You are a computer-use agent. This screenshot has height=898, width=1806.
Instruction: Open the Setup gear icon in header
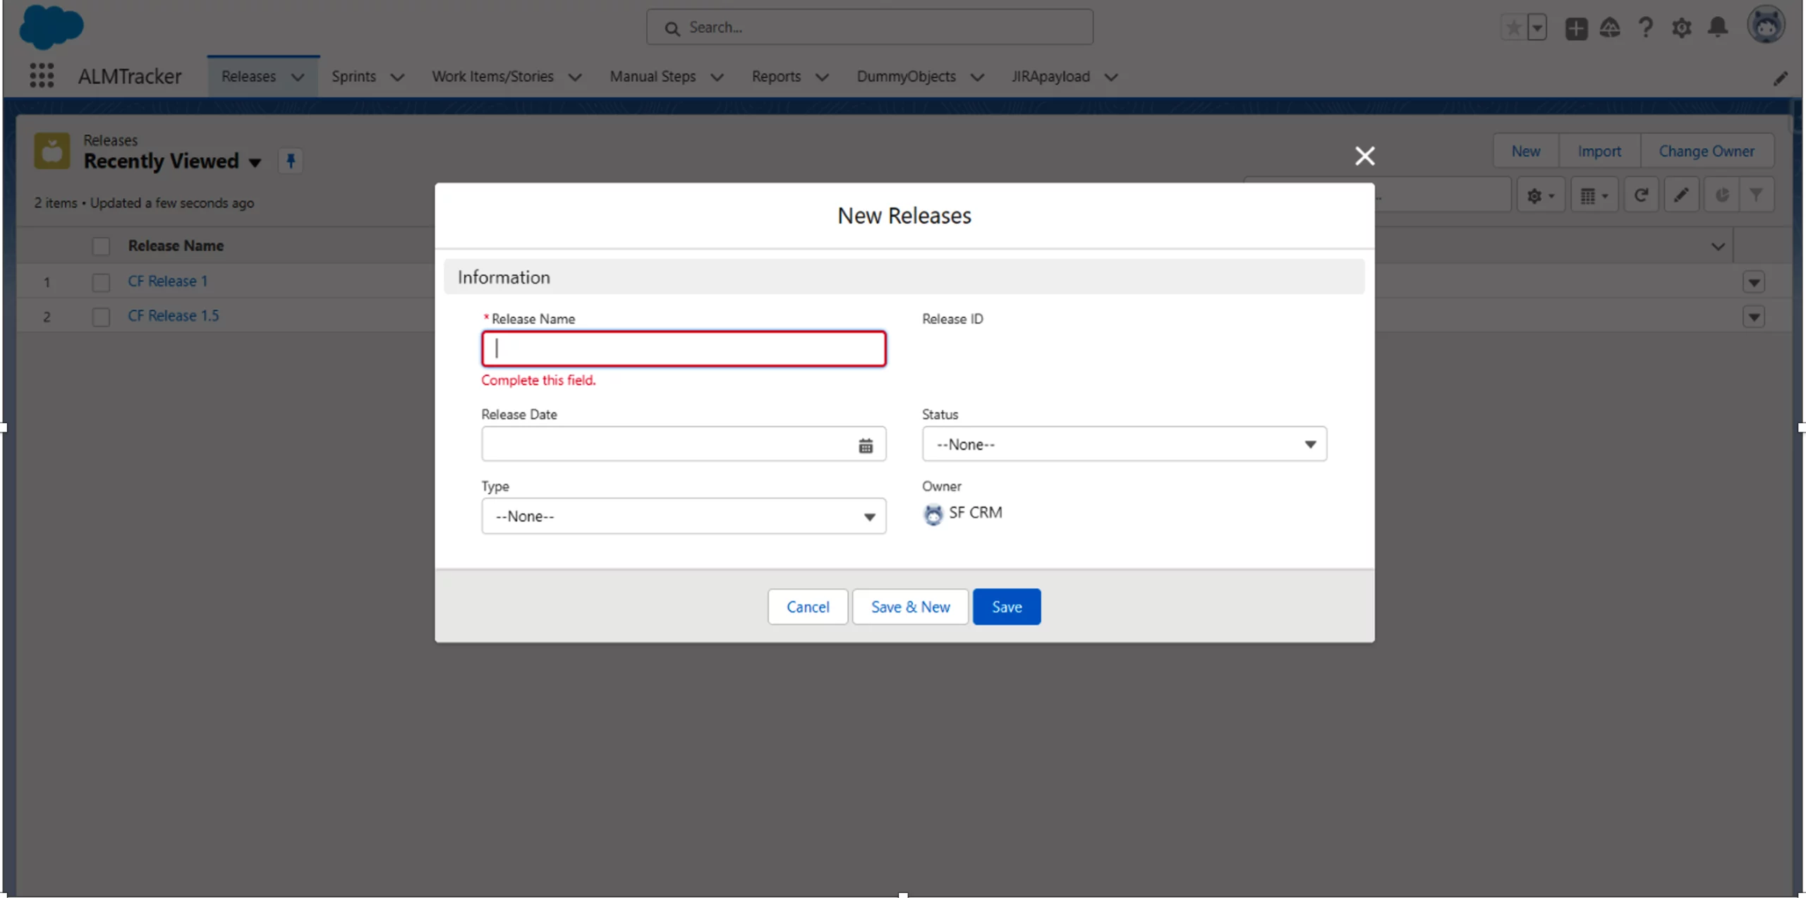(x=1682, y=28)
